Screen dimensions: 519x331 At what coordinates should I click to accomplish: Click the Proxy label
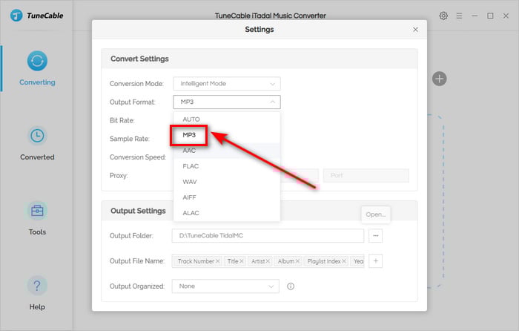click(119, 176)
